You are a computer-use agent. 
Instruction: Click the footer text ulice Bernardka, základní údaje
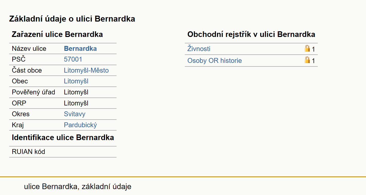click(78, 187)
